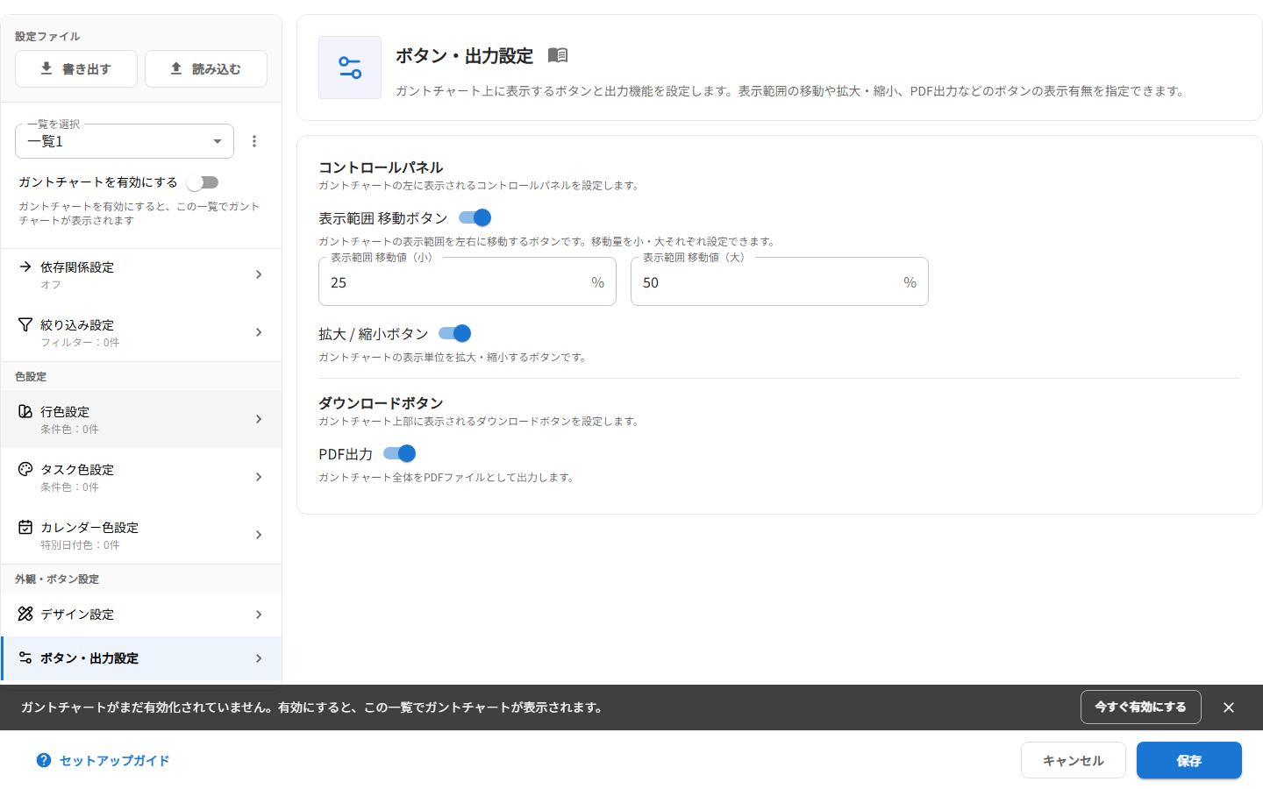Click the palette icon for タスク色設定
The height and width of the screenshot is (789, 1263).
[25, 469]
